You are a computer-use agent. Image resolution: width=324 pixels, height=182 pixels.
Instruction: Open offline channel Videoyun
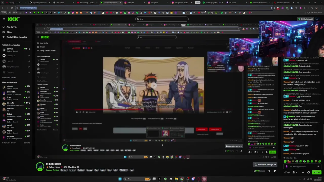pyautogui.click(x=16, y=56)
